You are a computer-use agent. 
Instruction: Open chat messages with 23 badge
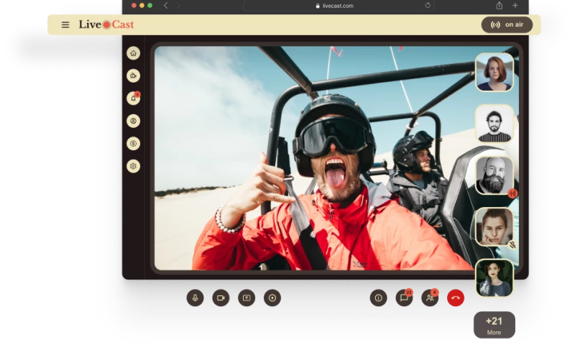click(x=404, y=298)
